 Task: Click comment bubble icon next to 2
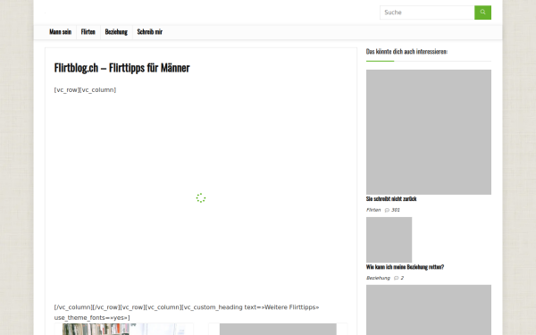pos(396,278)
